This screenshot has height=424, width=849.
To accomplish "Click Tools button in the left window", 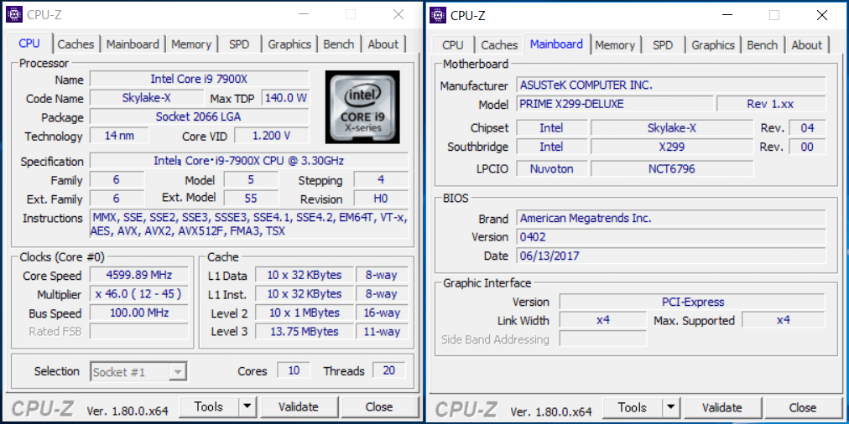I will [x=208, y=406].
